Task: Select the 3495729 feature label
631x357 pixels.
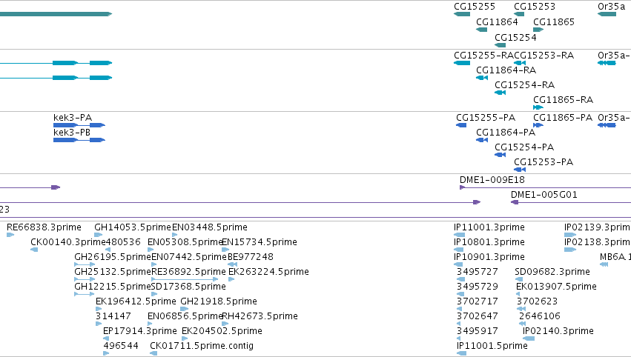Action: (478, 287)
